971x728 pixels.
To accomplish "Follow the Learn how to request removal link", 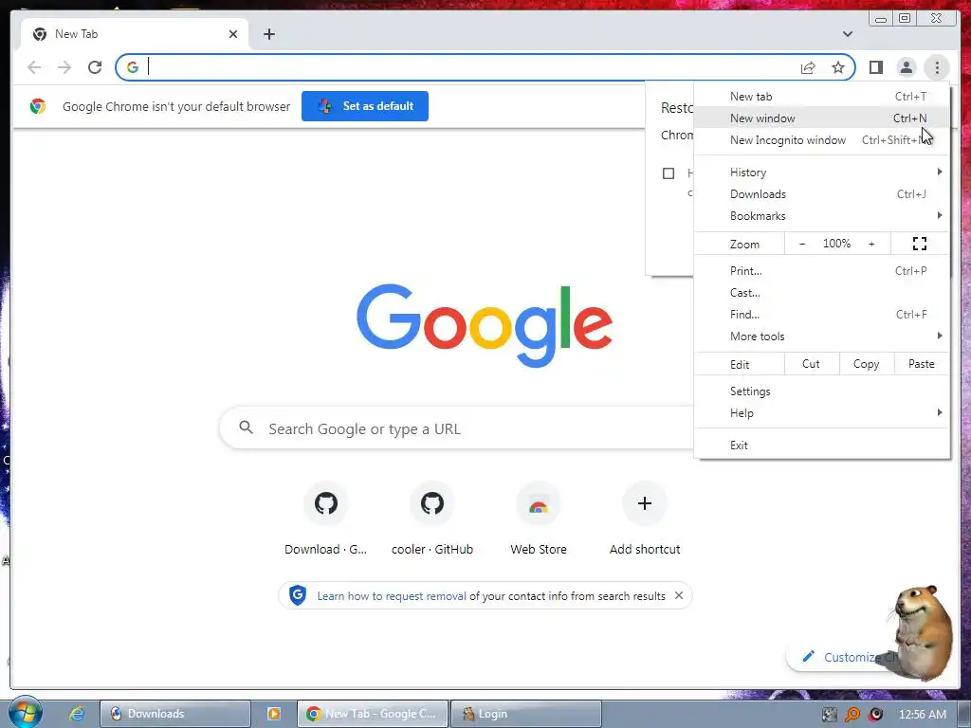I will (x=392, y=595).
